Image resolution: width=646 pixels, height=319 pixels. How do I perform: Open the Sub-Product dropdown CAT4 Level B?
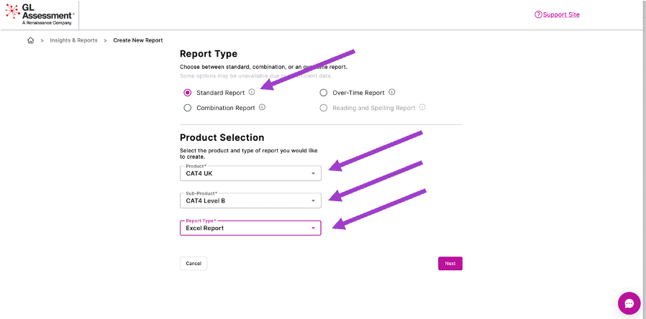pos(250,200)
